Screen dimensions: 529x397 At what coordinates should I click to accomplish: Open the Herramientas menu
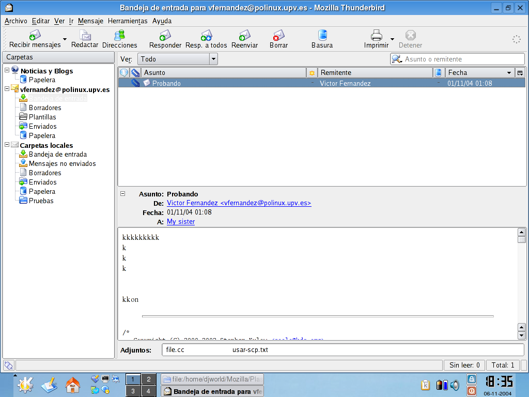tap(128, 21)
